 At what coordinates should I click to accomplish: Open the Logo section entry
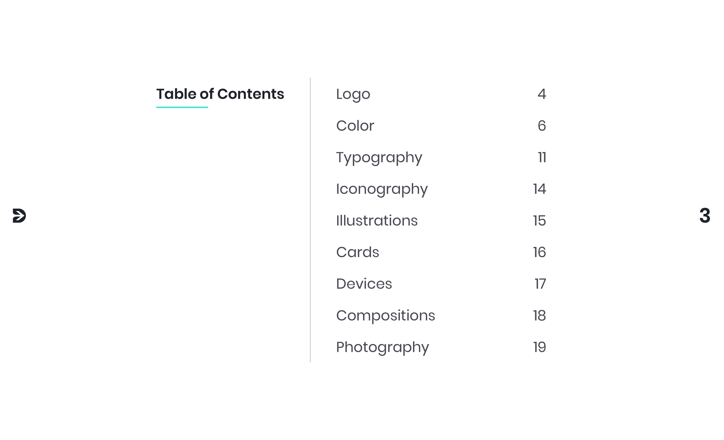point(353,95)
